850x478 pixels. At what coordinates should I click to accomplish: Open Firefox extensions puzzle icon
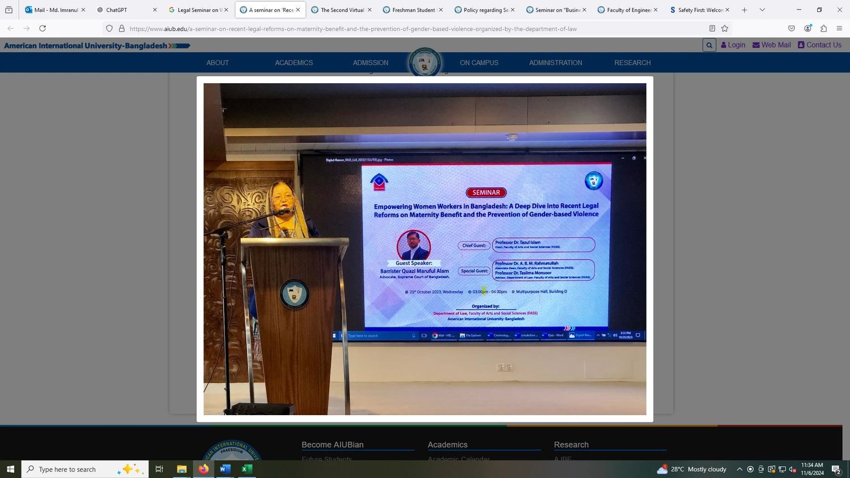tap(823, 28)
